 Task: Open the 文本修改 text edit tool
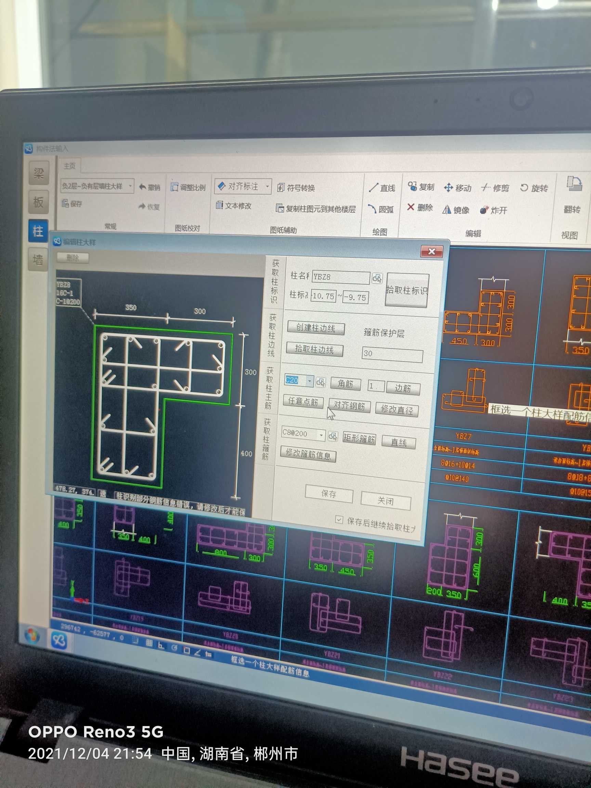click(234, 206)
